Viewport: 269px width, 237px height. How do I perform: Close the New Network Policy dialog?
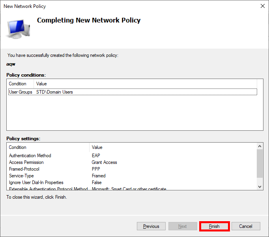262,6
